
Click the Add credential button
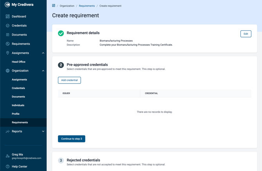coord(69,80)
